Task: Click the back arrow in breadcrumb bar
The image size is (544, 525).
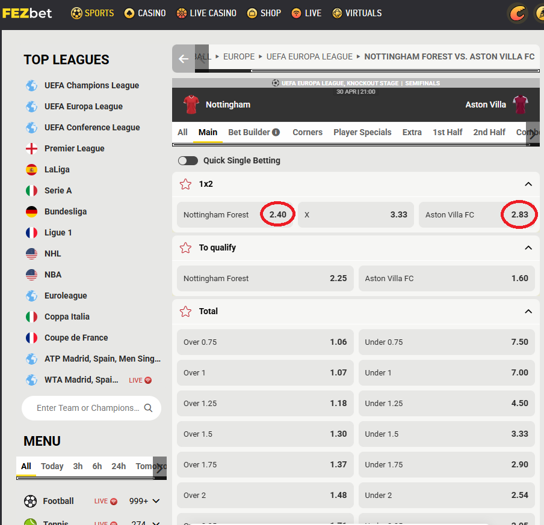Action: point(184,59)
